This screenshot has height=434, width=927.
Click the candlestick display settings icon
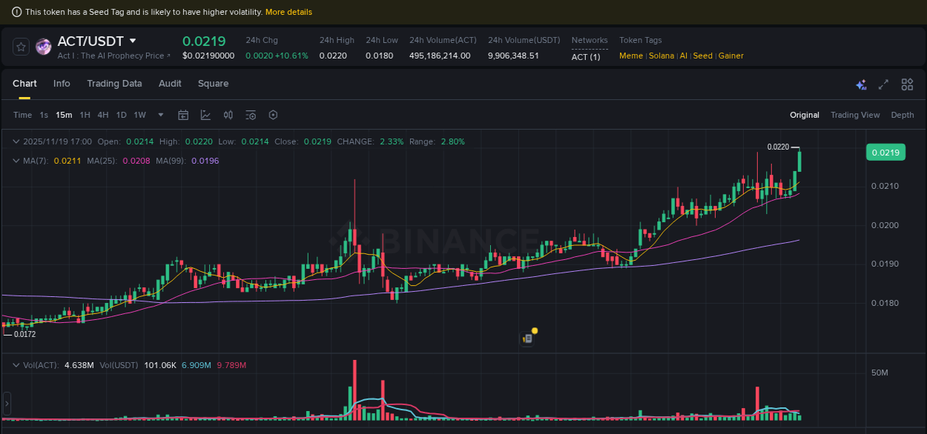(228, 115)
